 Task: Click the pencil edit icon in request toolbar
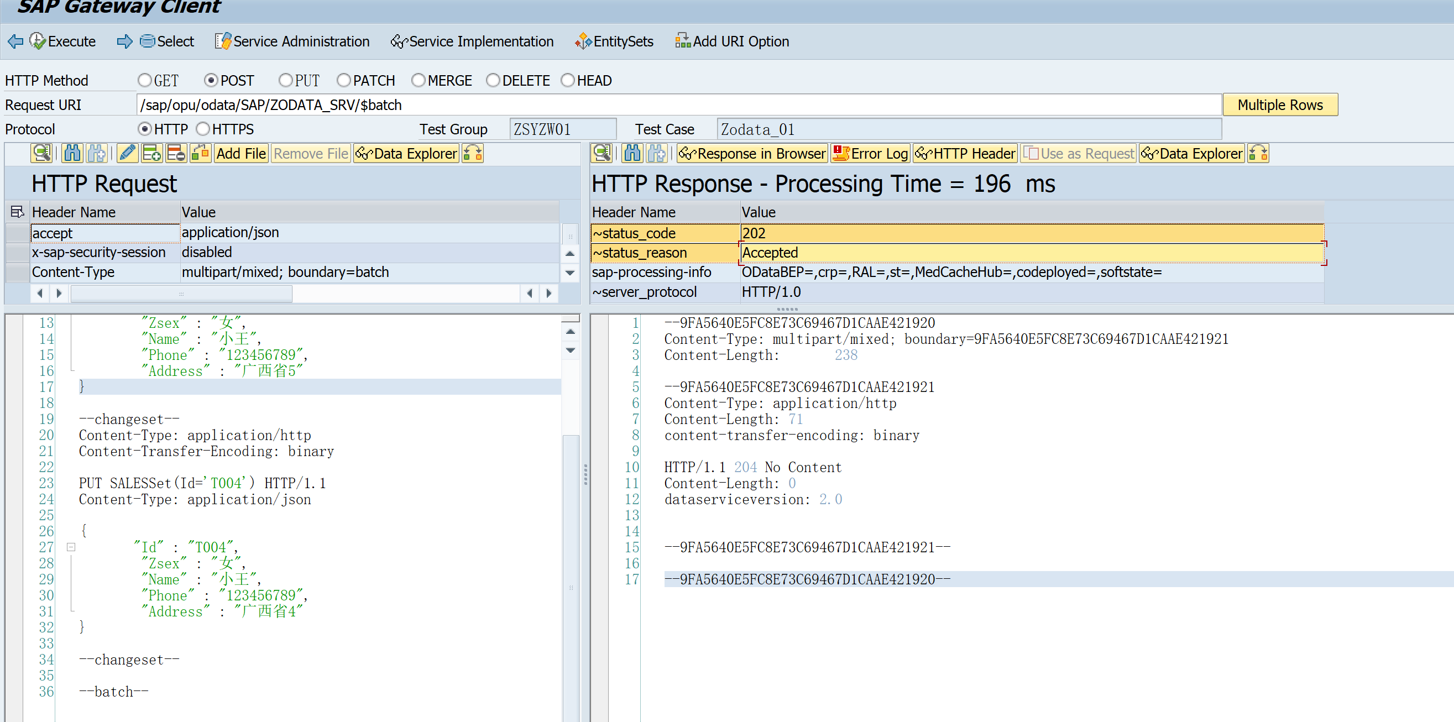point(128,154)
